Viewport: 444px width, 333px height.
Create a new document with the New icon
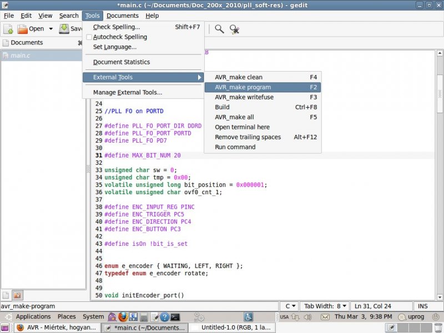point(8,29)
